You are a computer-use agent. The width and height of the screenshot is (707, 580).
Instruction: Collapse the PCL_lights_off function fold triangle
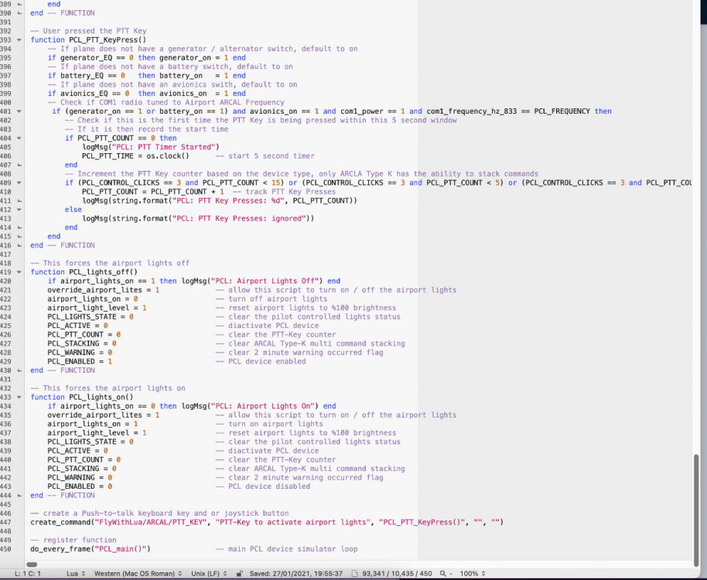click(19, 271)
